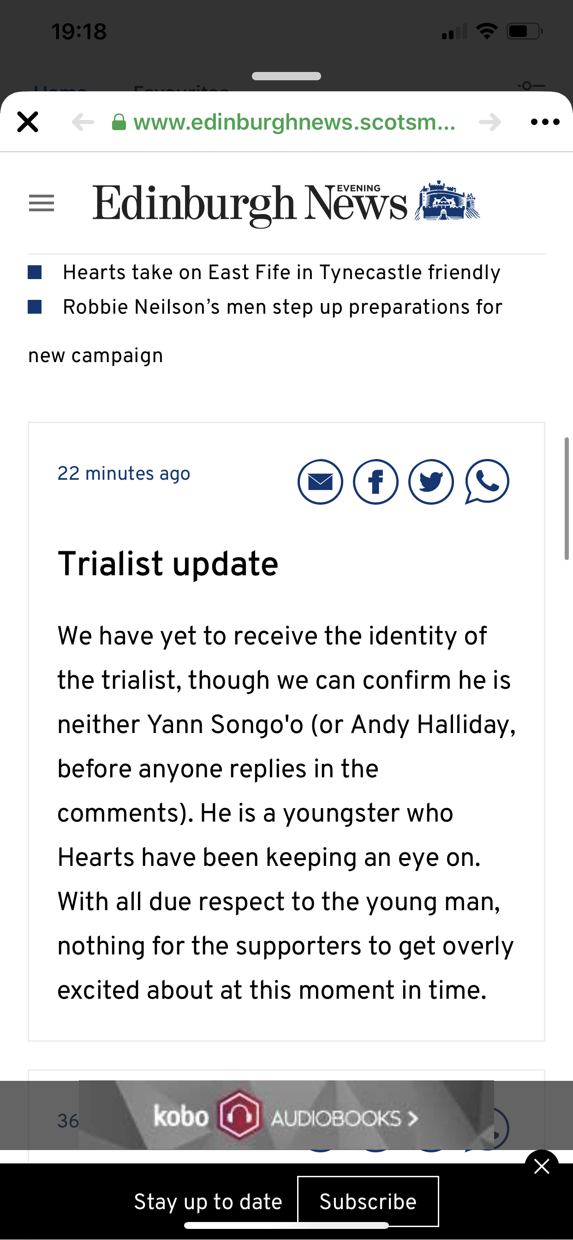Select the Hearts take on East Fife bullet
The height and width of the screenshot is (1240, 573).
click(282, 273)
